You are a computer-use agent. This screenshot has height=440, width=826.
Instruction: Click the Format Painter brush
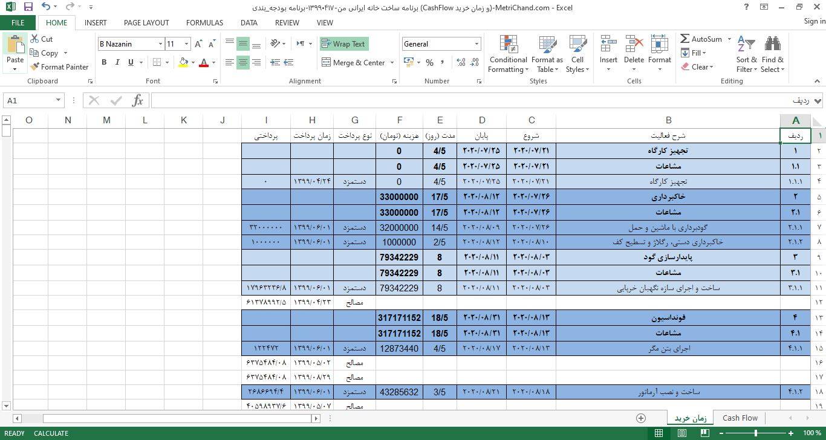[x=59, y=66]
